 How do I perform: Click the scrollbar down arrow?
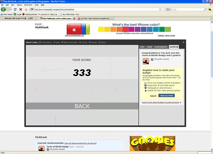pyautogui.click(x=211, y=150)
